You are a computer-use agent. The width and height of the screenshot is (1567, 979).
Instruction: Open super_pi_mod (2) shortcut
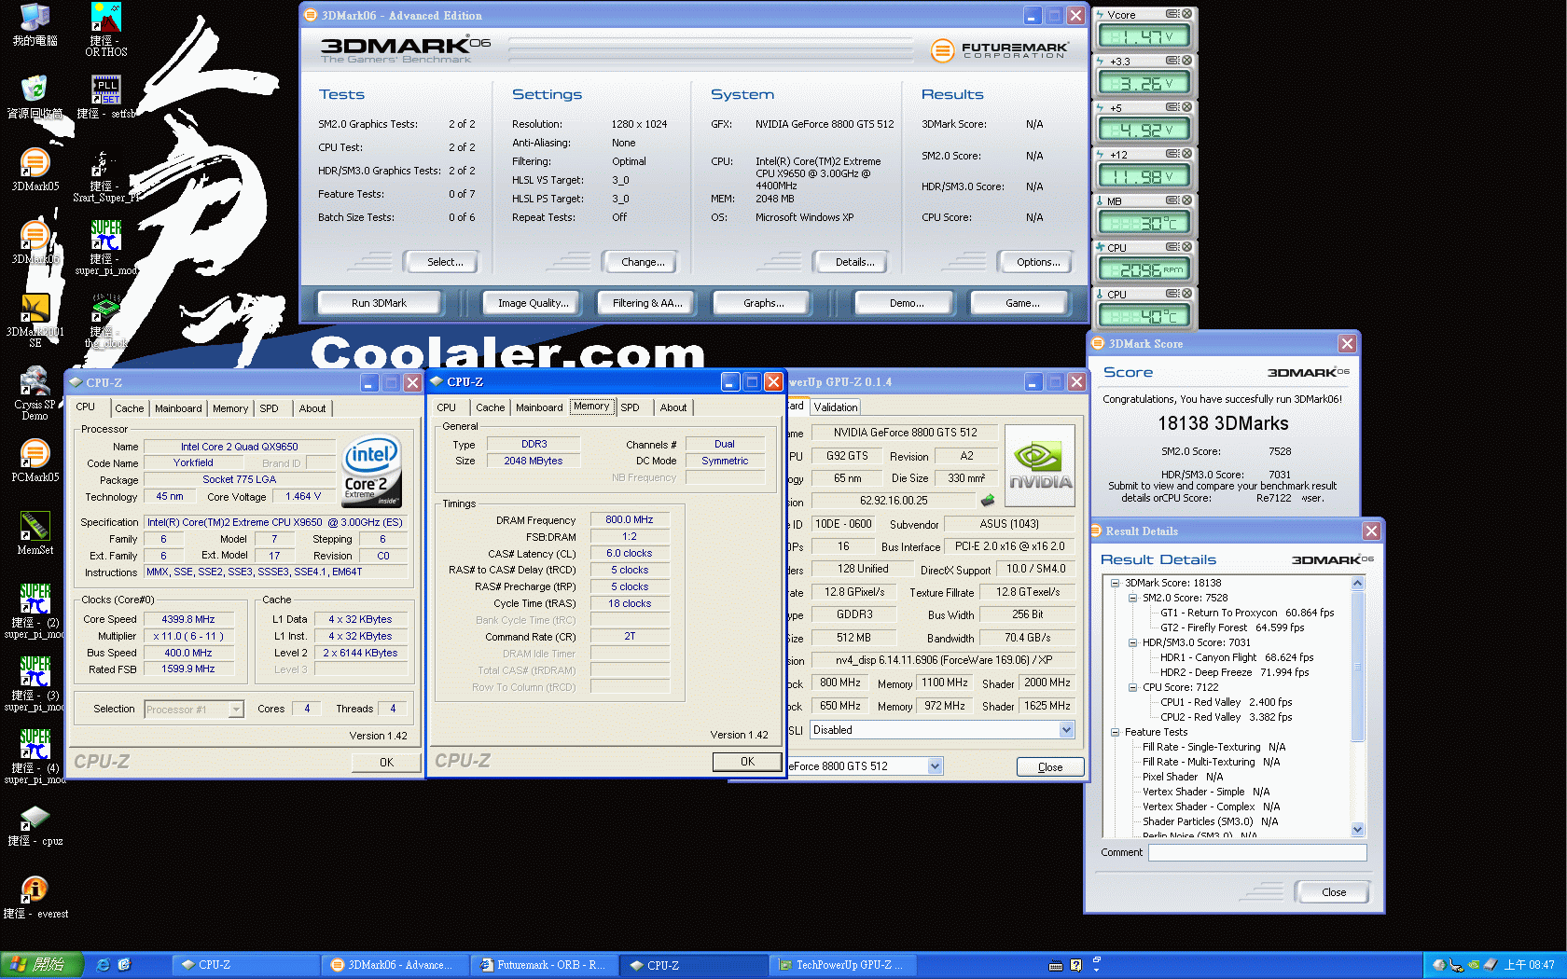35,612
